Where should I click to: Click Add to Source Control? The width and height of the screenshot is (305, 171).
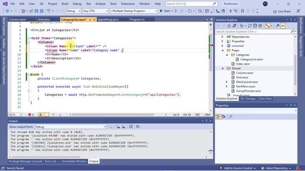tap(238, 168)
